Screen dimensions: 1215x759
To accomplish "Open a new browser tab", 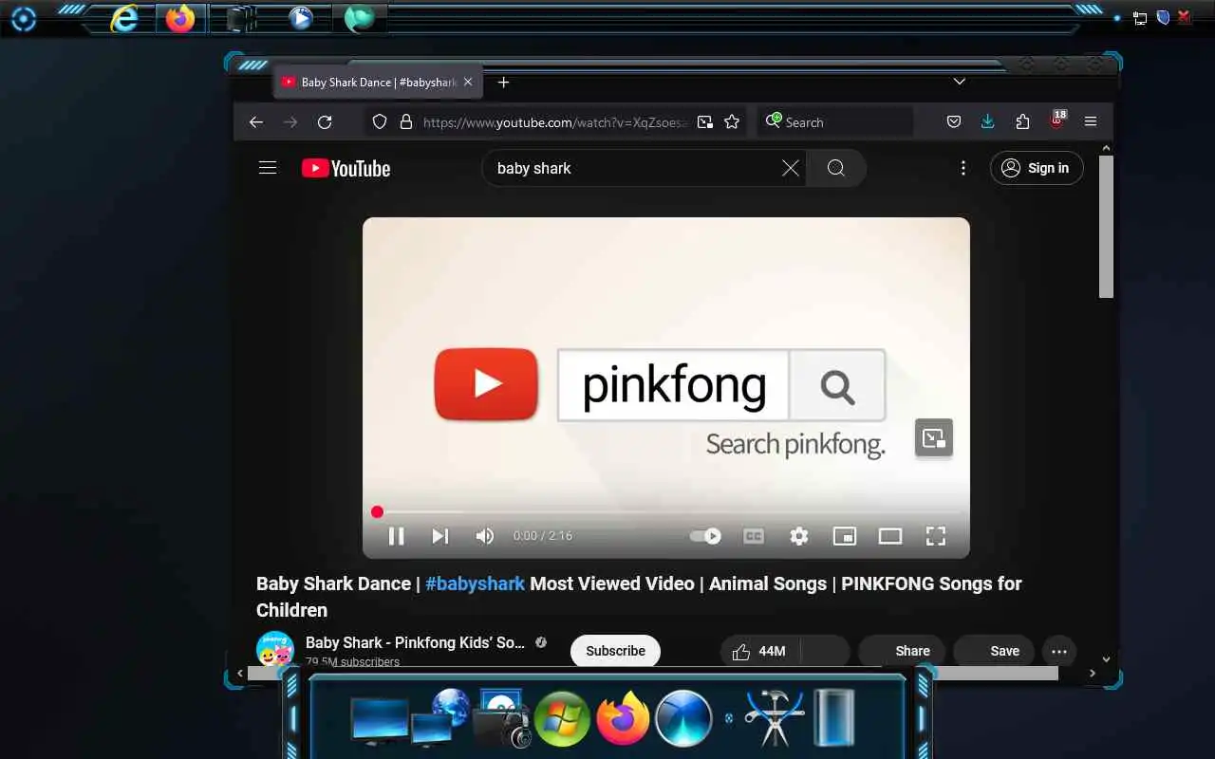I will pyautogui.click(x=504, y=83).
